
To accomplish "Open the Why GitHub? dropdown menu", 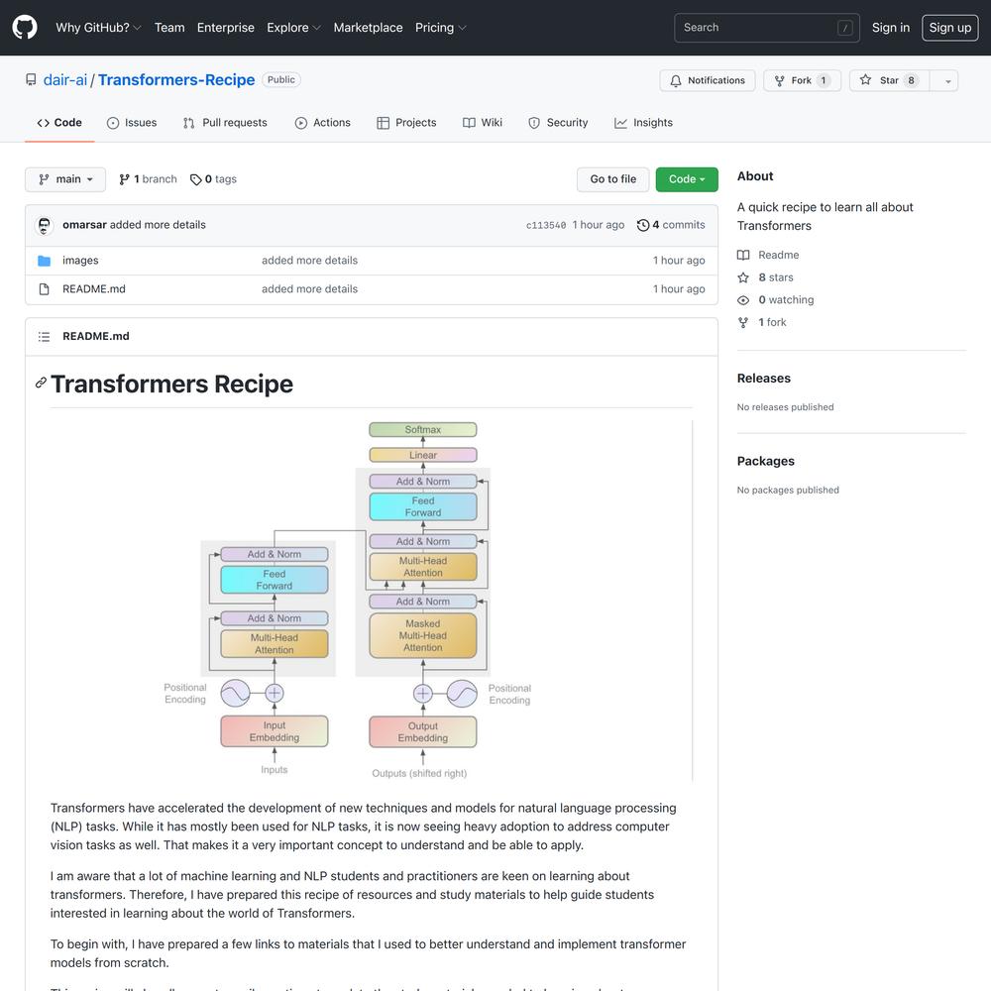I will point(98,28).
